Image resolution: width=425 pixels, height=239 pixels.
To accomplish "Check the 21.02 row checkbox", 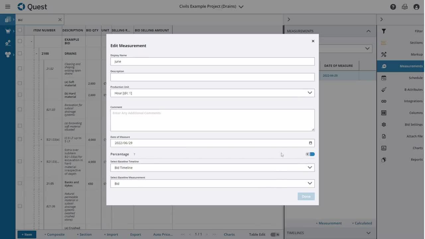I will coord(20,69).
